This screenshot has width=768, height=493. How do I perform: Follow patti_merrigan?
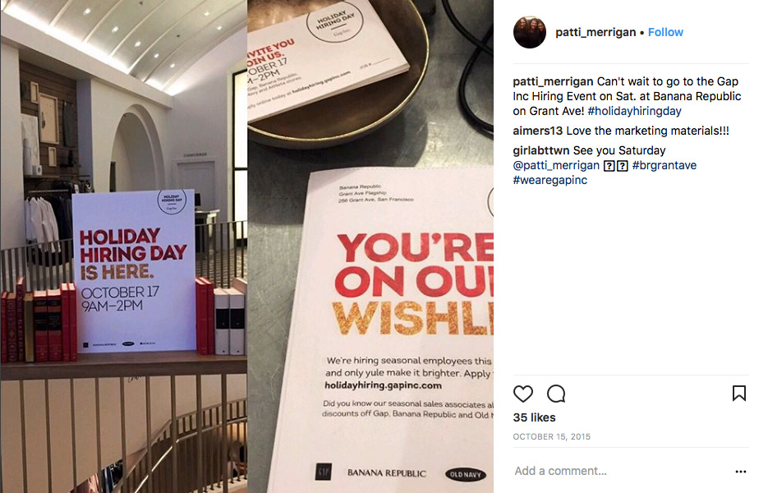[x=665, y=32]
